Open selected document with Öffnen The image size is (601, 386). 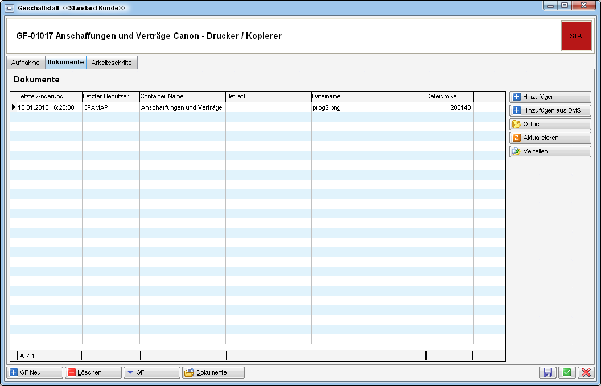pos(550,124)
